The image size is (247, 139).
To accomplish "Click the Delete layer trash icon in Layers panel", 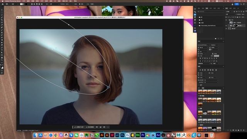I will pyautogui.click(x=244, y=130).
